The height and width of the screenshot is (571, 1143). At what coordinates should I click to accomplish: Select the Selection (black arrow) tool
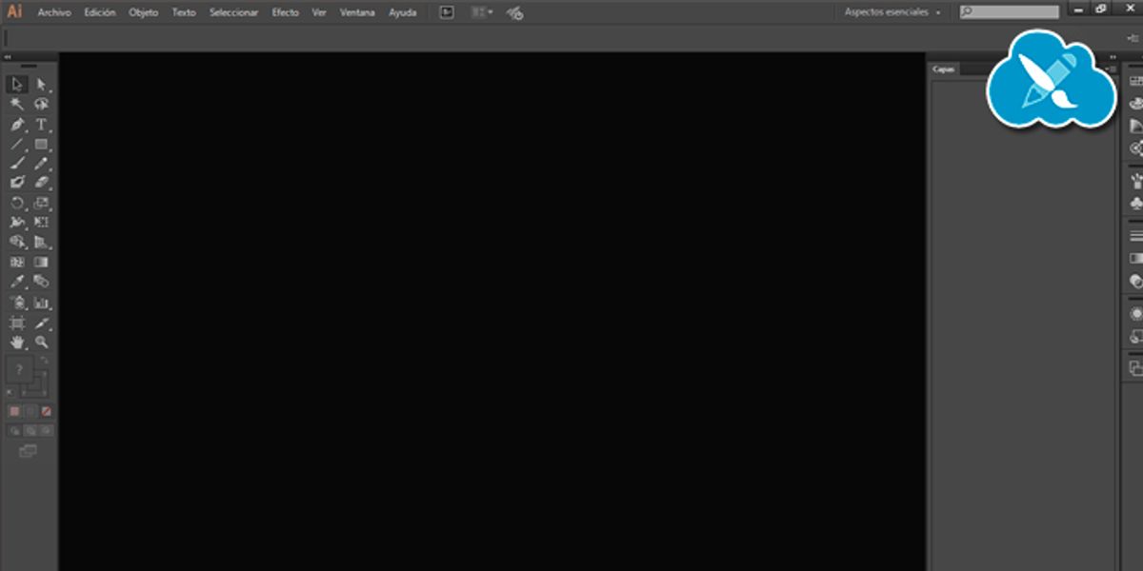pos(17,85)
